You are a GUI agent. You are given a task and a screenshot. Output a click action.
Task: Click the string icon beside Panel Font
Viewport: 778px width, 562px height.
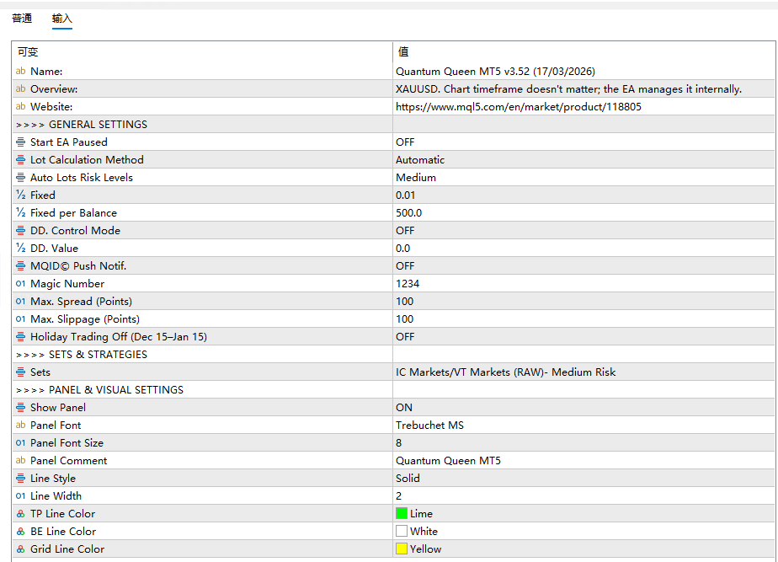(20, 425)
